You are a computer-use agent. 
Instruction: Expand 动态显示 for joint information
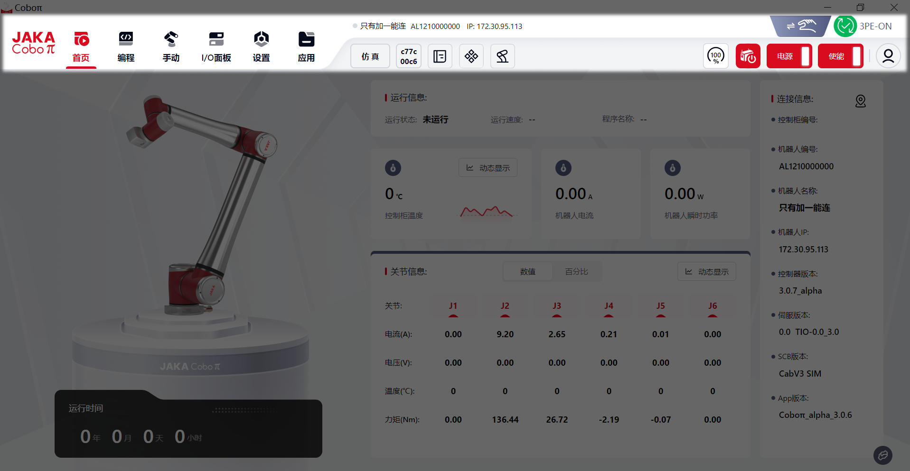point(706,272)
